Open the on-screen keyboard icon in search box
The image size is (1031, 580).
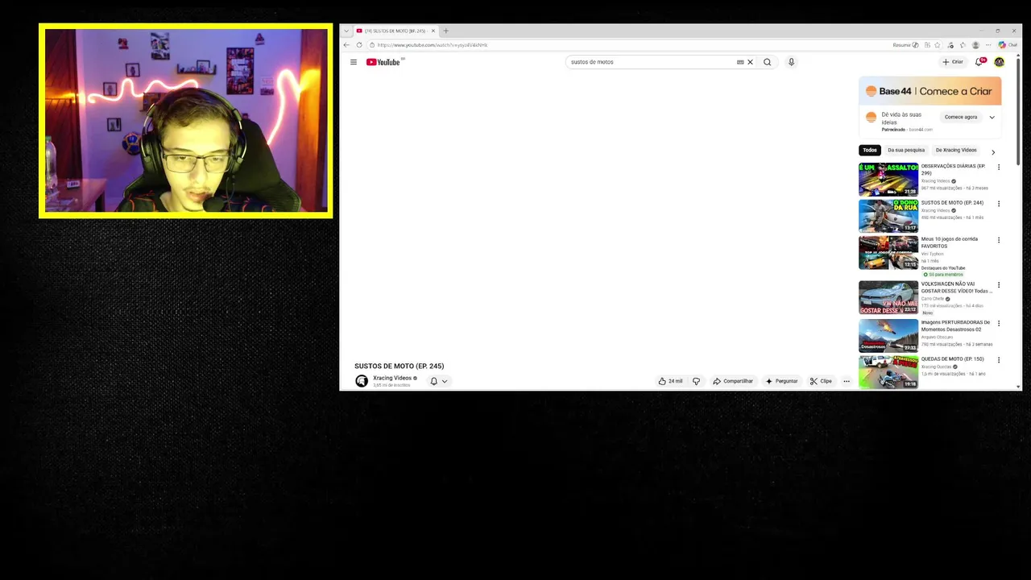pyautogui.click(x=740, y=62)
